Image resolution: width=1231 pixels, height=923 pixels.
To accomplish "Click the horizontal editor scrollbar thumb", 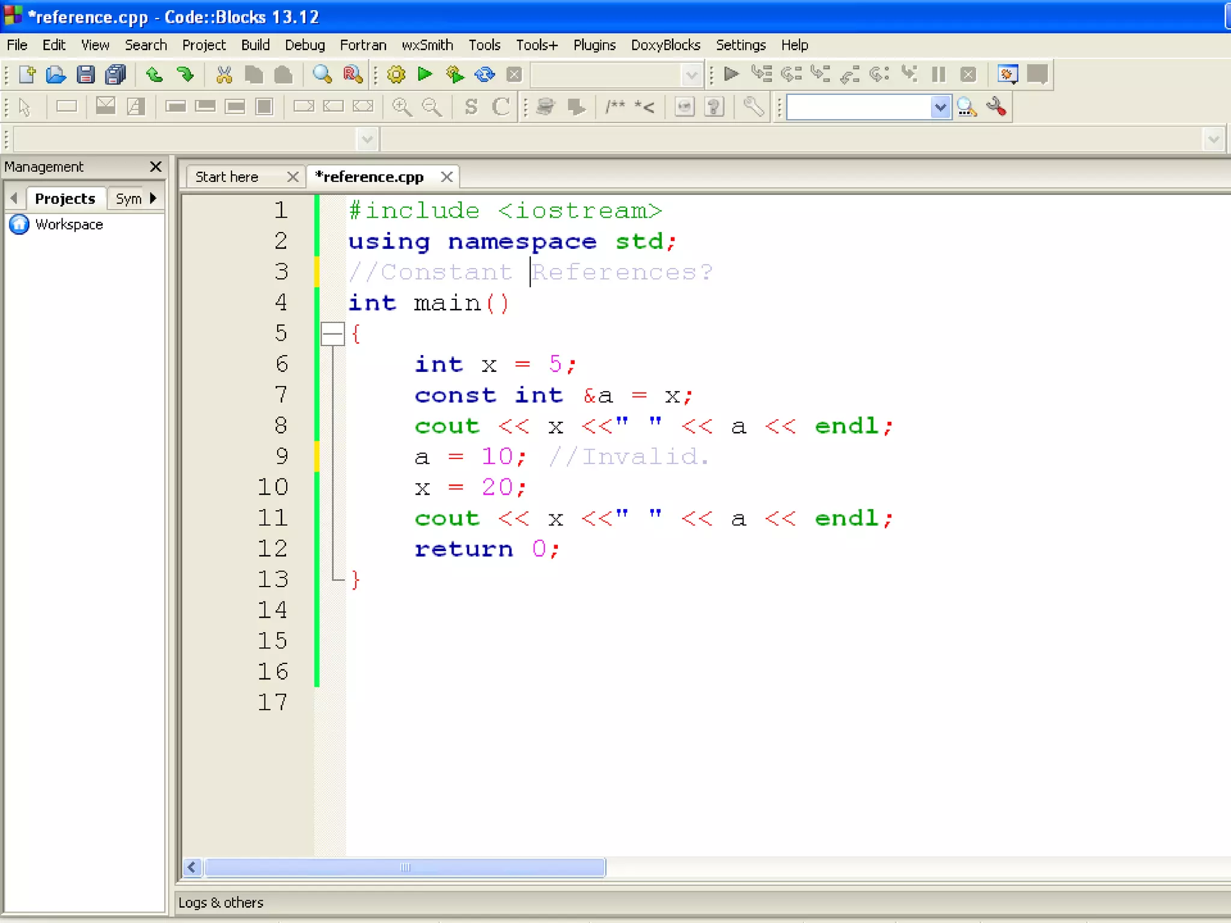I will (405, 867).
